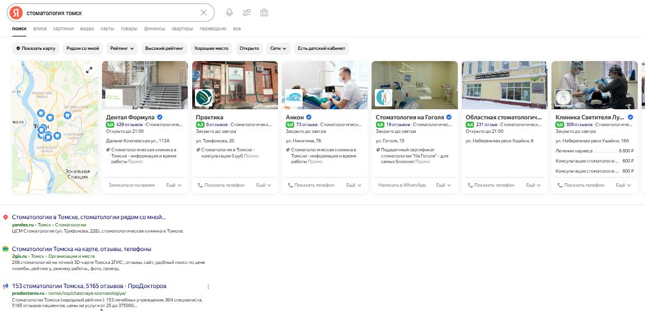Image resolution: width=645 pixels, height=311 pixels.
Task: Click Лечение кариеса price row
Action: pyautogui.click(x=595, y=151)
